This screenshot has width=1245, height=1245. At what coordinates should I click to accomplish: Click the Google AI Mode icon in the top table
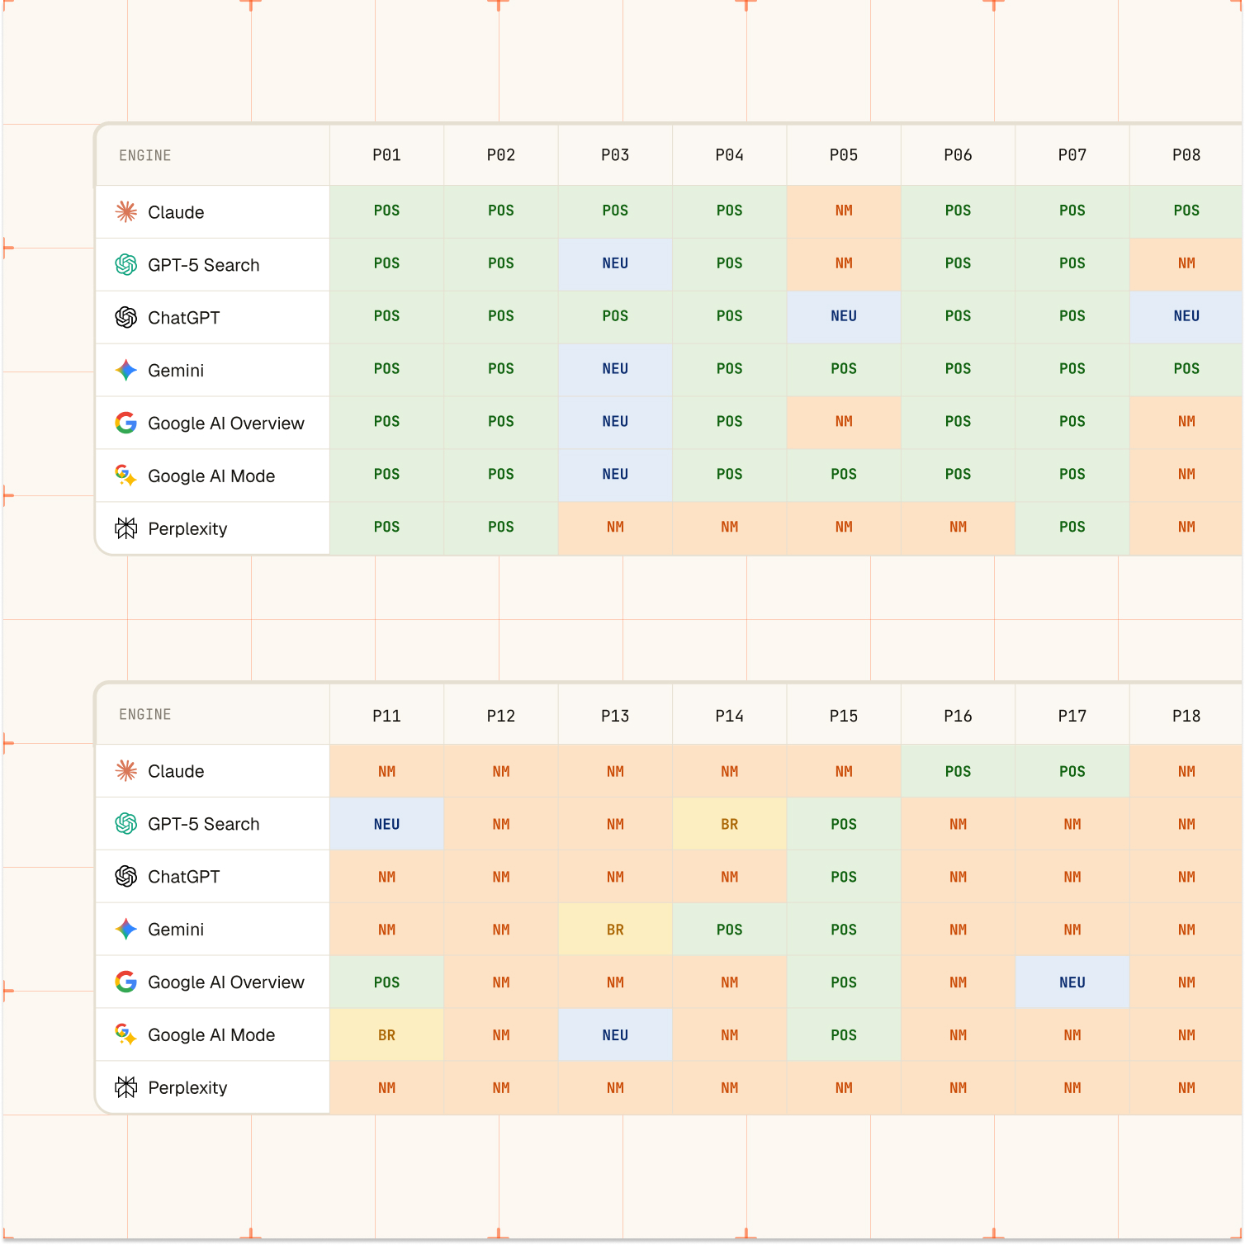(x=126, y=476)
